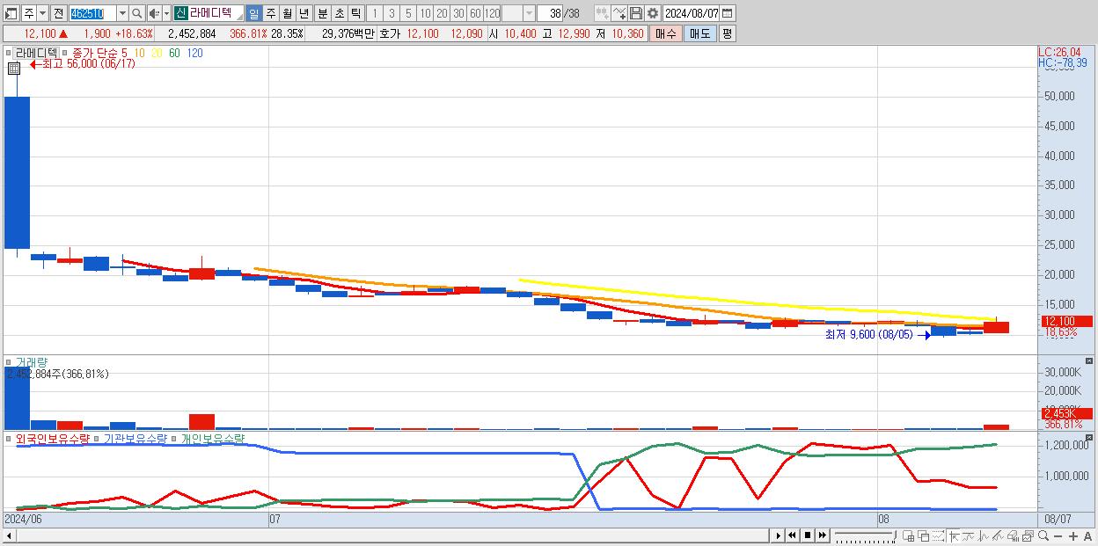1098x546 pixels.
Task: Open the 주 market type dropdown arrow
Action: tap(42, 13)
